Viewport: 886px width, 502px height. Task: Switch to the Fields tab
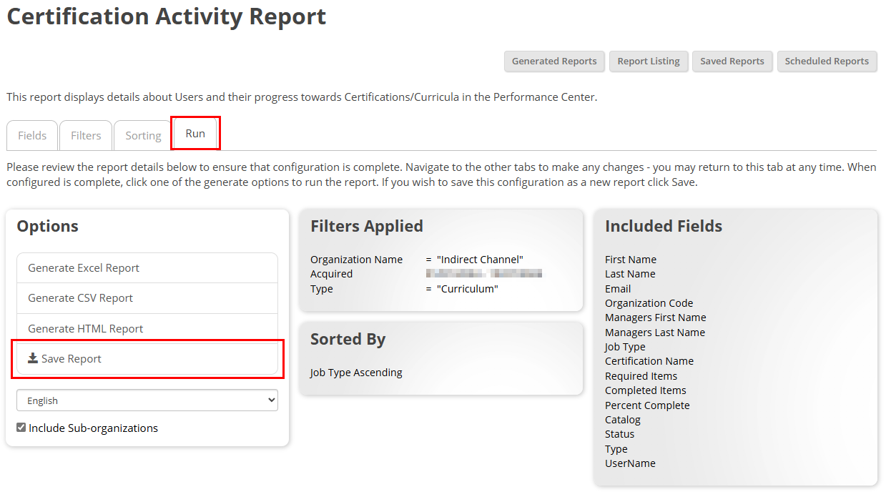point(31,135)
